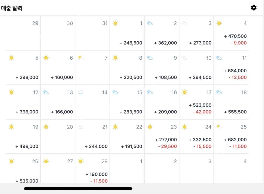Viewport: 264px width, 194px height.
Task: Click the bottom home indicator bar
Action: 78,189
